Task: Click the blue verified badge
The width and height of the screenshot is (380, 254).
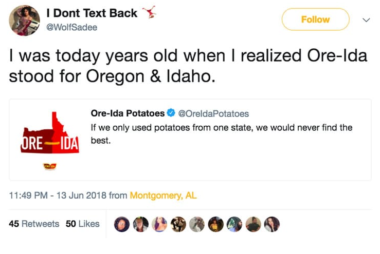Action: [x=171, y=113]
